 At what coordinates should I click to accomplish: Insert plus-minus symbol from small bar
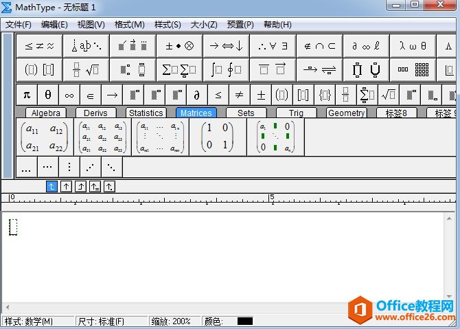coord(261,95)
